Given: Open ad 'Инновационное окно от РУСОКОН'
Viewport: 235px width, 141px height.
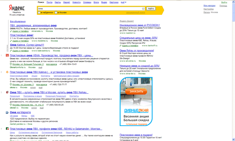Looking at the screenshot, I should pos(140,25).
